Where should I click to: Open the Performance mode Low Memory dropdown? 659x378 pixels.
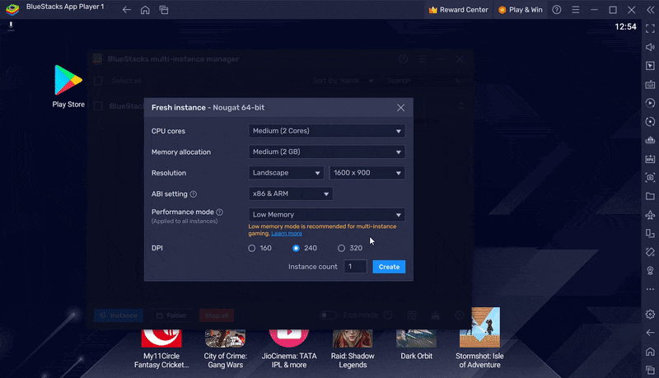[x=326, y=215]
